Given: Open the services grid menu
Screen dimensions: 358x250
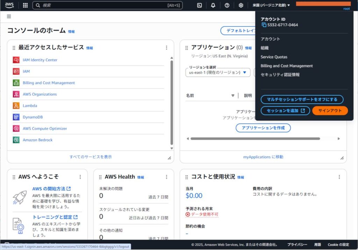Looking at the screenshot, I should point(25,5).
